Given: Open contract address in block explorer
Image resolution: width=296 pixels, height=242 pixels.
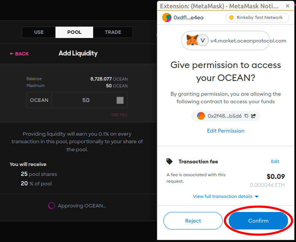Looking at the screenshot, I should click(253, 116).
